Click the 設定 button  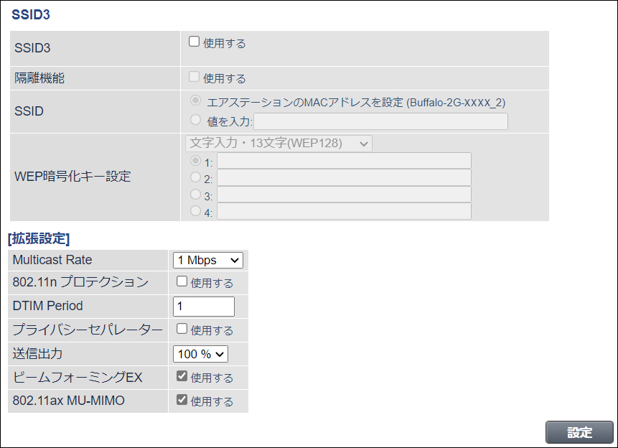579,432
